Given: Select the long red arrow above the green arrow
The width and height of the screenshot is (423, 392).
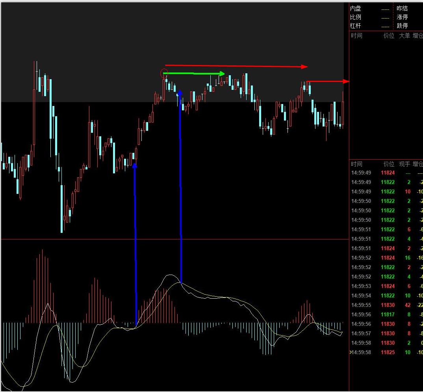Looking at the screenshot, I should (x=236, y=66).
